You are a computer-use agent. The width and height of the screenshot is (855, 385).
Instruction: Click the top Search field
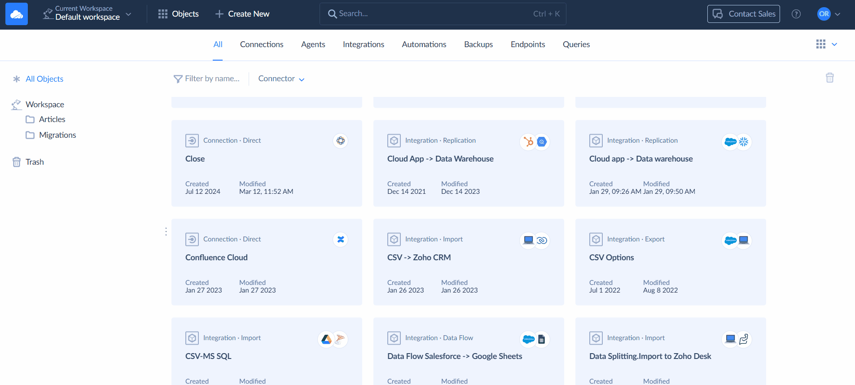coord(443,14)
